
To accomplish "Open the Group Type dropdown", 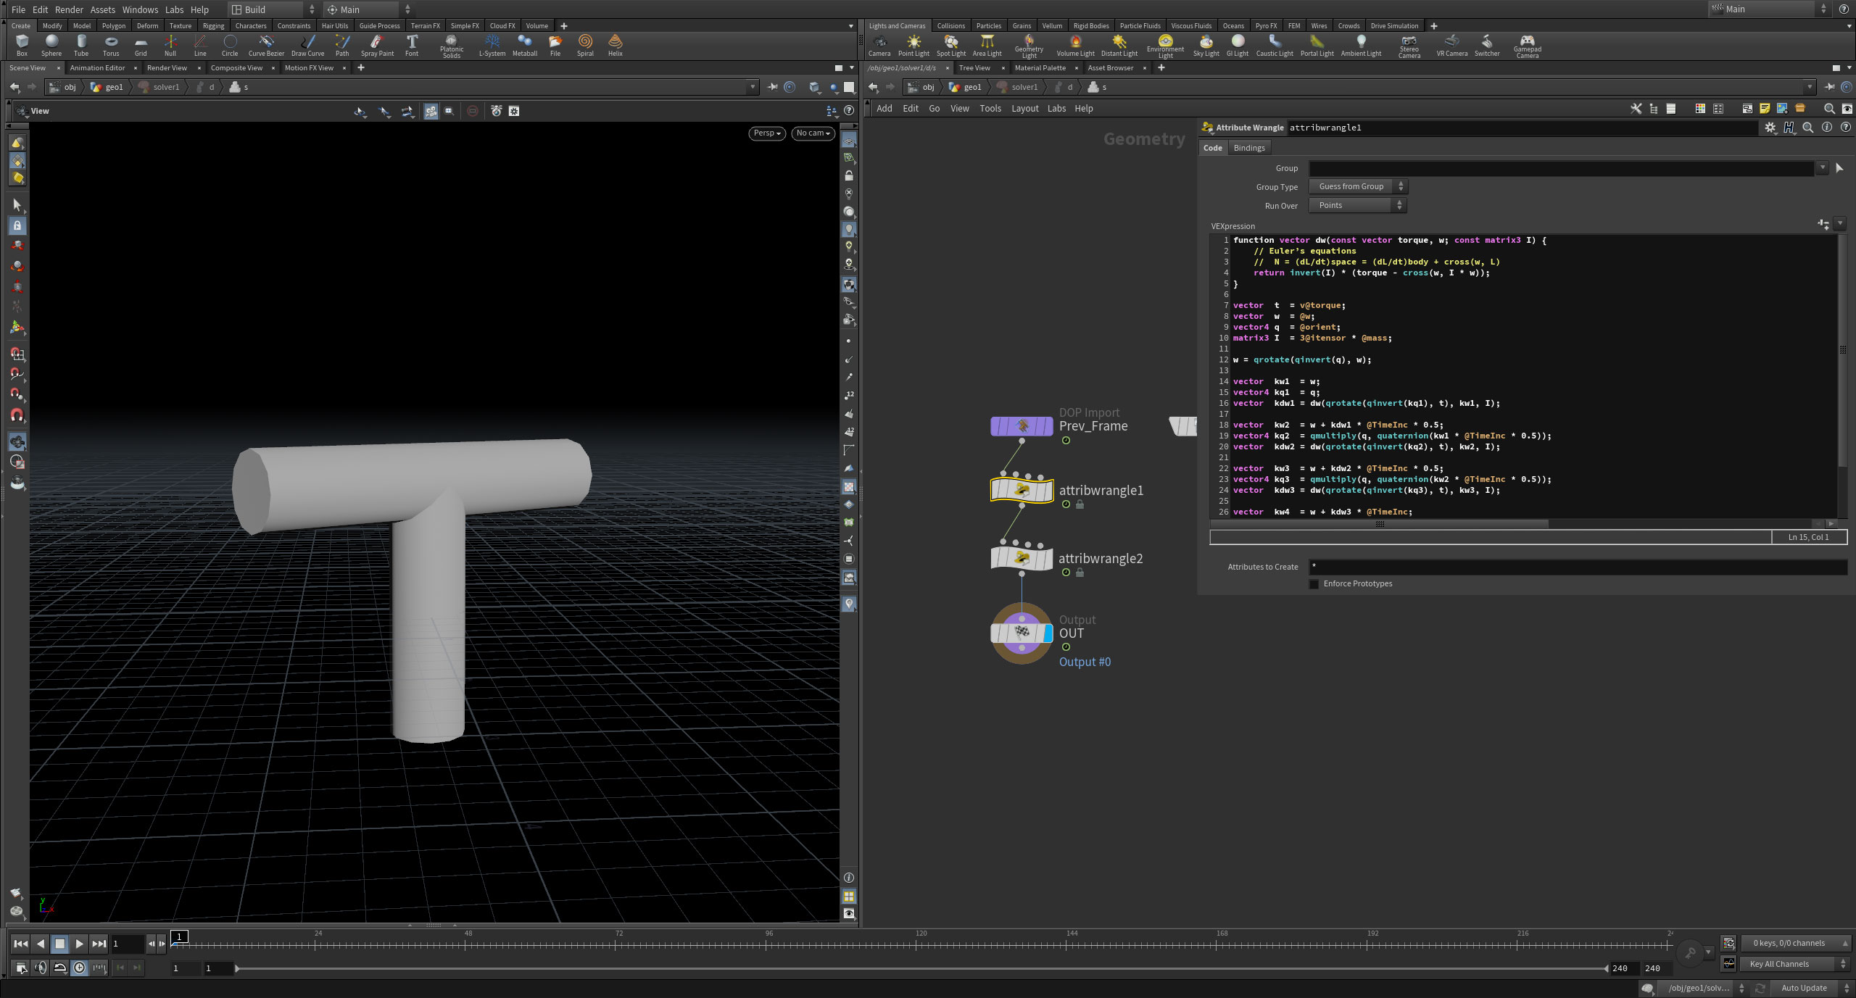I will pyautogui.click(x=1357, y=187).
